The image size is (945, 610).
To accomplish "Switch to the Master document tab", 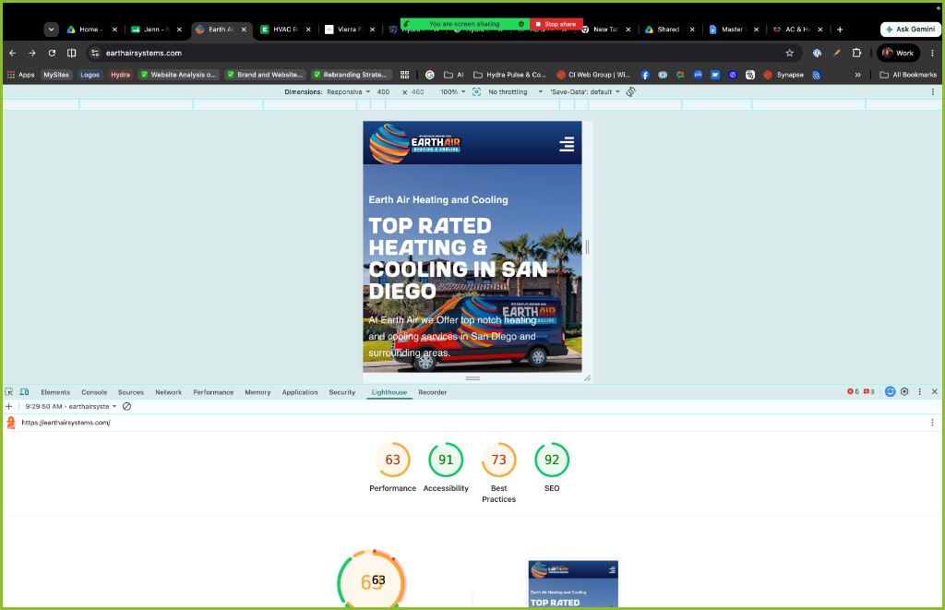I will pyautogui.click(x=732, y=29).
